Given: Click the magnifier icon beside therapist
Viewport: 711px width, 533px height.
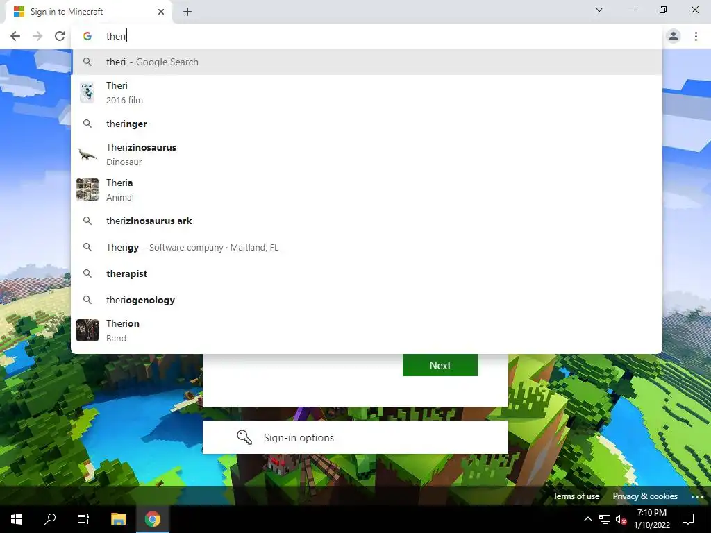Looking at the screenshot, I should (87, 273).
